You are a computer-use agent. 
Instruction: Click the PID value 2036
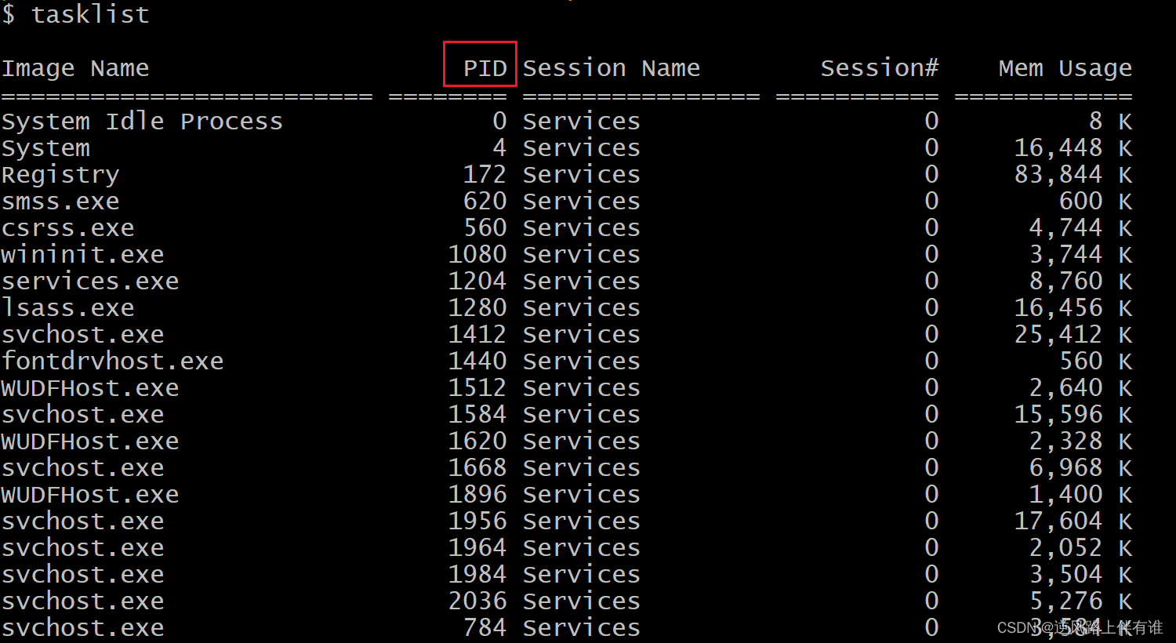click(x=477, y=601)
